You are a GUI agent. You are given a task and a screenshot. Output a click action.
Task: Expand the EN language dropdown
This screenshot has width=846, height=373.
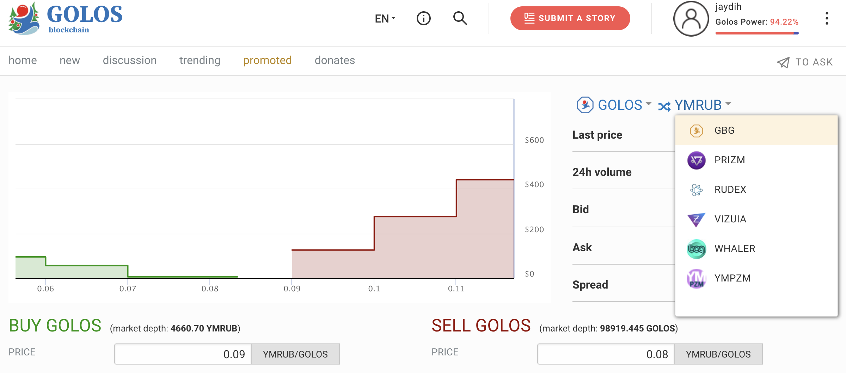(x=385, y=18)
